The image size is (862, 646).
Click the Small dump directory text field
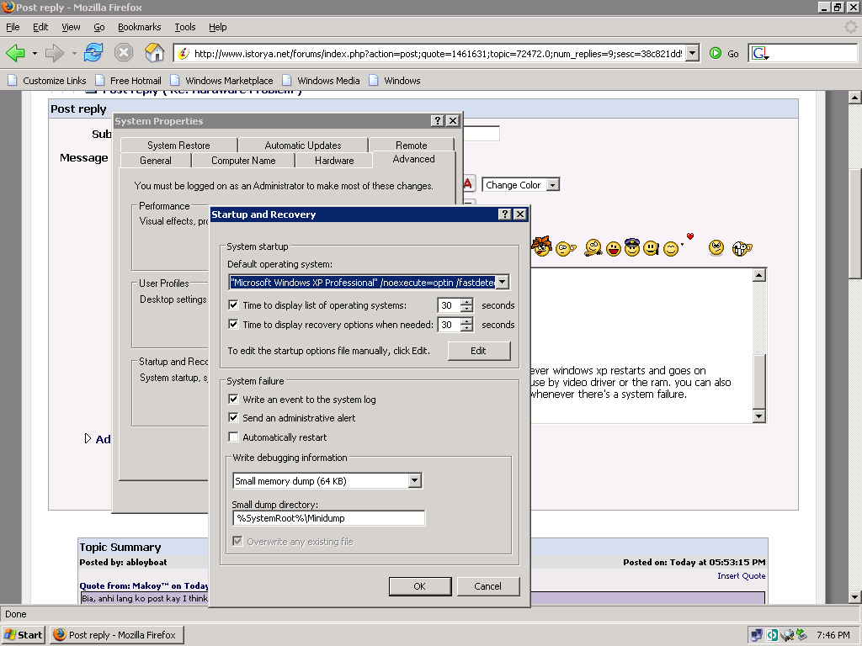tap(328, 518)
